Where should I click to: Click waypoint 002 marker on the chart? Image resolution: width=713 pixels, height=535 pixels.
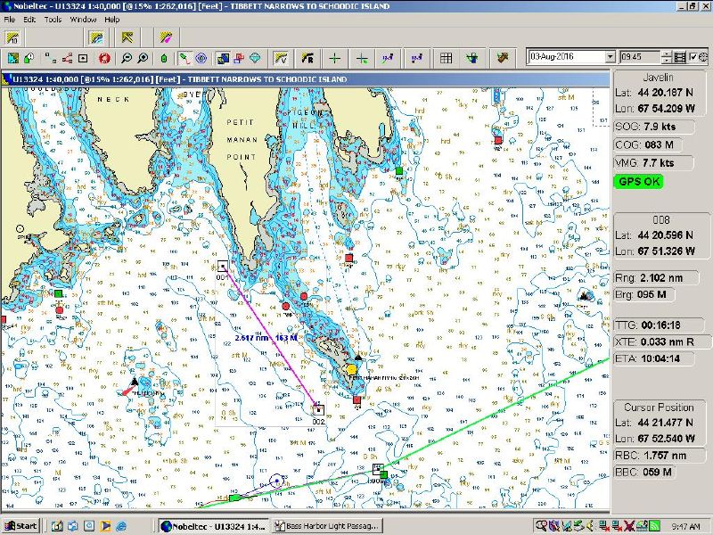pos(318,409)
